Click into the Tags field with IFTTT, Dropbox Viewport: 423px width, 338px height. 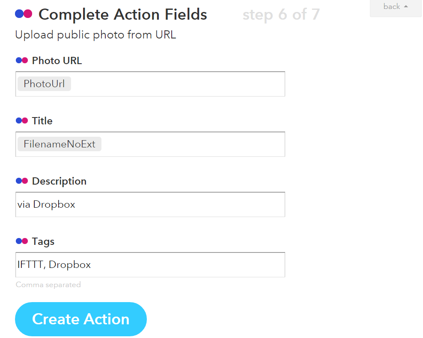point(150,265)
